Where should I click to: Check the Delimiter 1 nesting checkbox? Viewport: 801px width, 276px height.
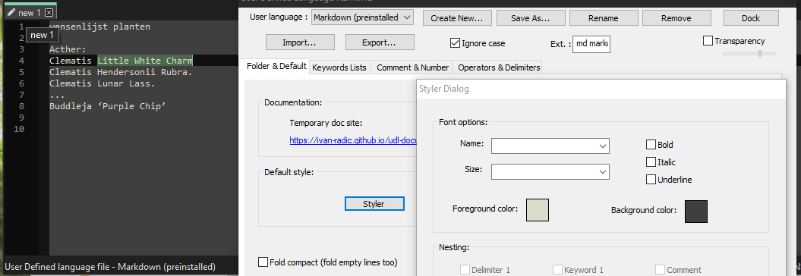pos(465,270)
